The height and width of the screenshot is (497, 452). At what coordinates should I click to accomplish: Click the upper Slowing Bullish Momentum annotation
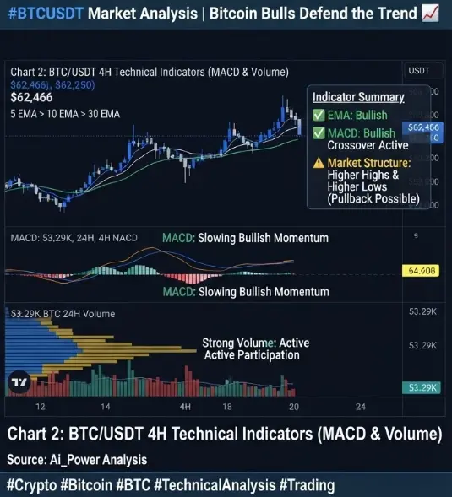point(263,238)
